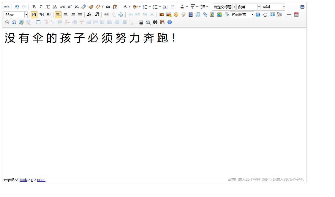Open the auto-typeset wand dropdown

(x=103, y=7)
